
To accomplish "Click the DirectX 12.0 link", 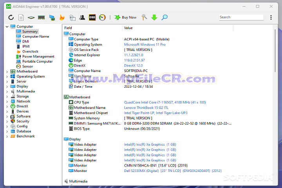I will click(x=133, y=65).
